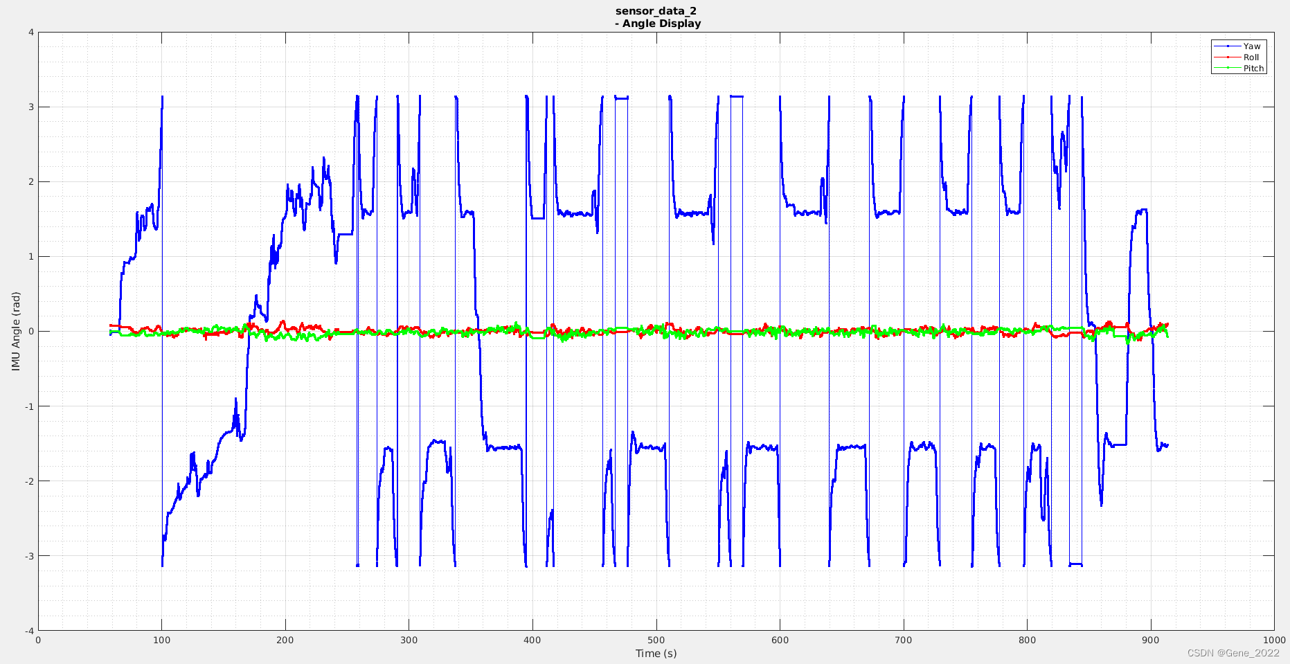
Task: Click y-axis tick label 0
Action: coord(31,332)
